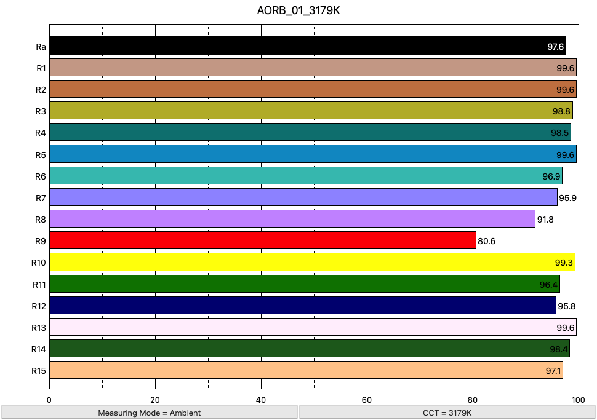Click the red R9 bar
Image resolution: width=597 pixels, height=420 pixels.
(263, 240)
